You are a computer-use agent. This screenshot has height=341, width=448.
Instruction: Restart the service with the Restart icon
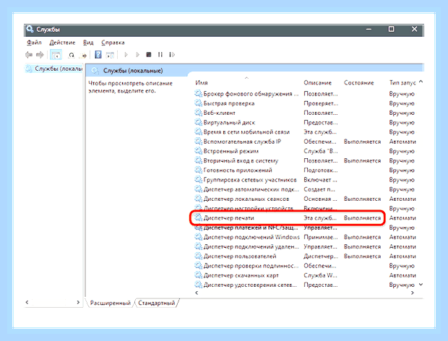(172, 55)
